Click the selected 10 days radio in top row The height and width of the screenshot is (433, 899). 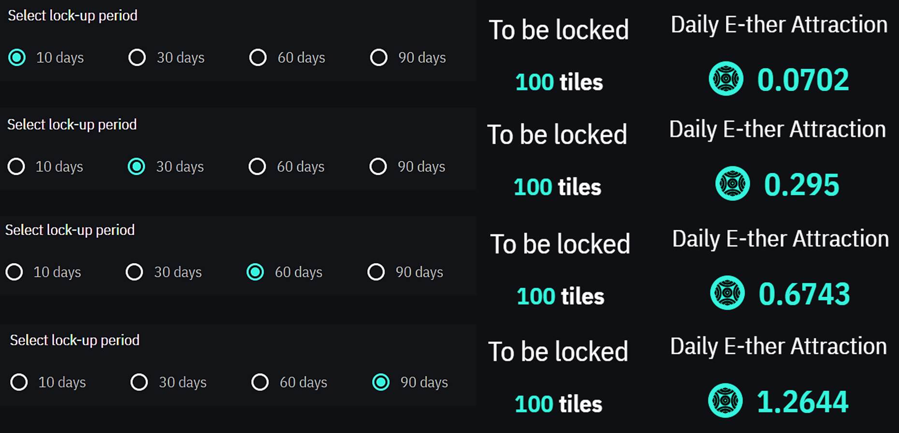tap(17, 57)
